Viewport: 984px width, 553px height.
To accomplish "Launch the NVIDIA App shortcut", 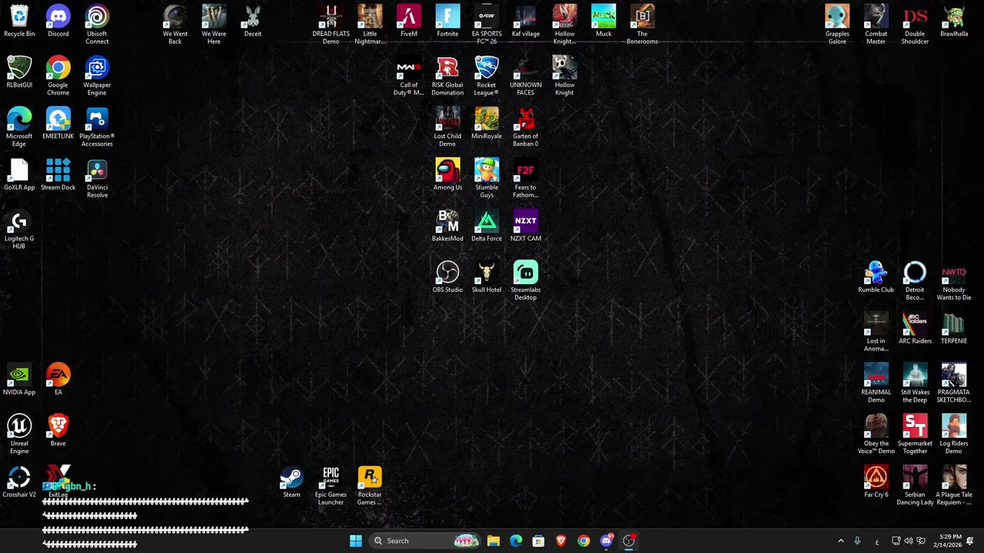I will pos(19,379).
